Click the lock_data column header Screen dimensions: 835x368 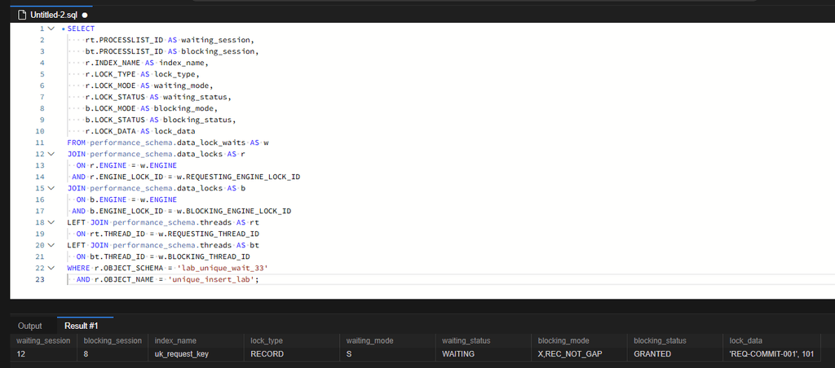pos(771,340)
